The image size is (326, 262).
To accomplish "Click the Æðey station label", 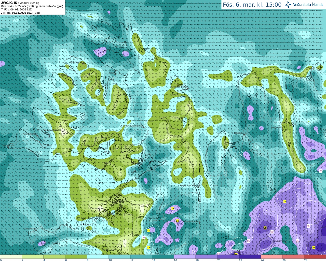I will coord(112,73).
